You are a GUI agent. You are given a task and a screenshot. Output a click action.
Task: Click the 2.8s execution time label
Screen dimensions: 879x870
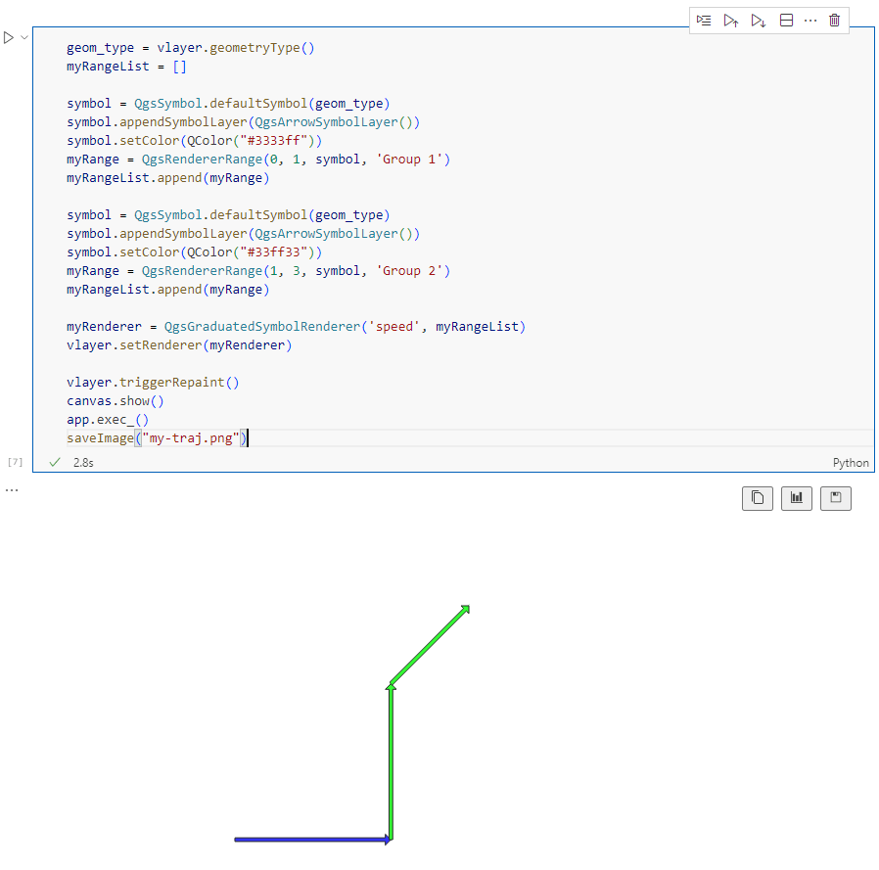(x=83, y=462)
